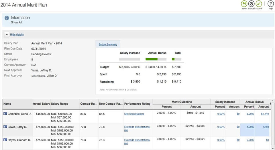The height and width of the screenshot is (150, 275).
Task: Click the Total budget value $ 7,600
Action: [x=177, y=67]
